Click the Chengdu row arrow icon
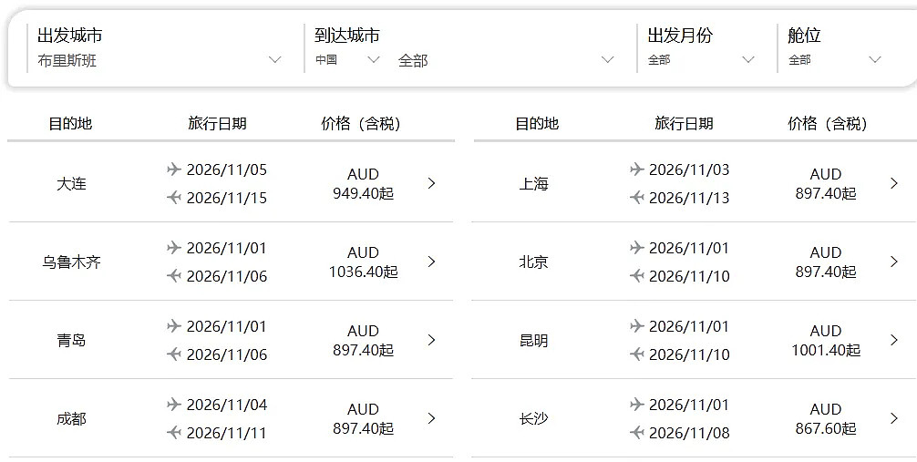This screenshot has width=917, height=462. (431, 418)
